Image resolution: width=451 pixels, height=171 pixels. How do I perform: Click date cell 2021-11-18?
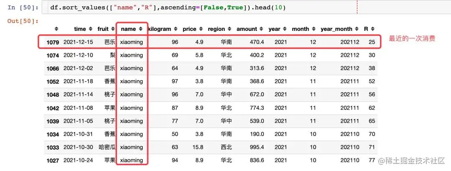pos(78,81)
